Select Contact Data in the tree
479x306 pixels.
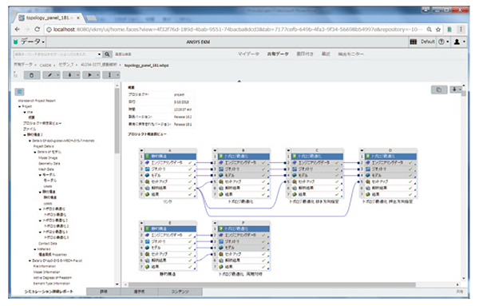48,244
